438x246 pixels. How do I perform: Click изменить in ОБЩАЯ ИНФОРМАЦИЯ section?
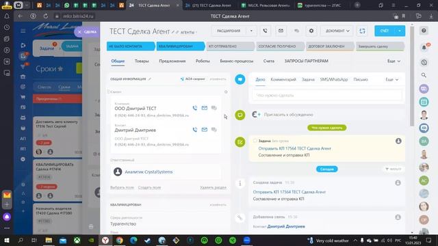click(218, 79)
